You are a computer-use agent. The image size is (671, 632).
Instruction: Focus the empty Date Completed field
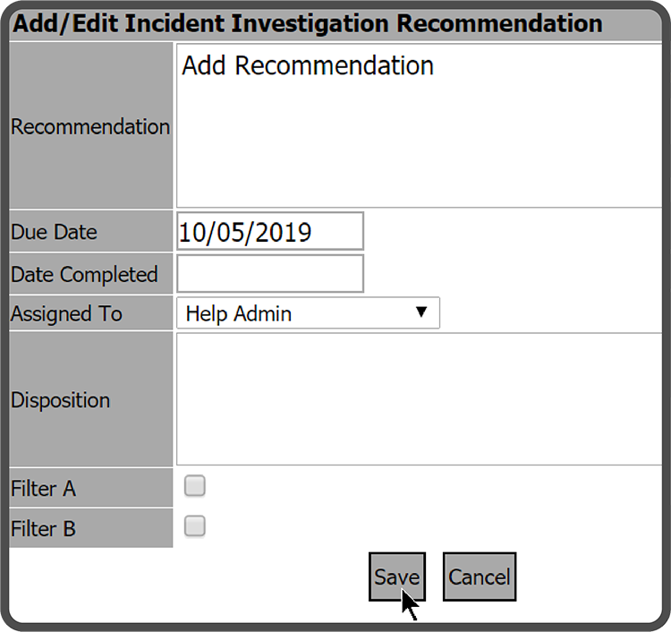coord(270,274)
